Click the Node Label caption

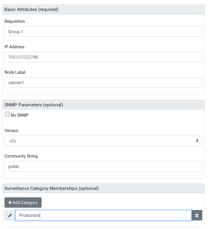tap(15, 72)
